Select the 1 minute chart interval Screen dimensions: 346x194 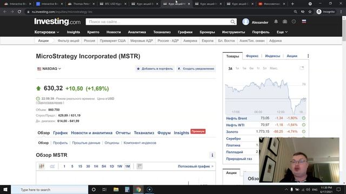64,167
